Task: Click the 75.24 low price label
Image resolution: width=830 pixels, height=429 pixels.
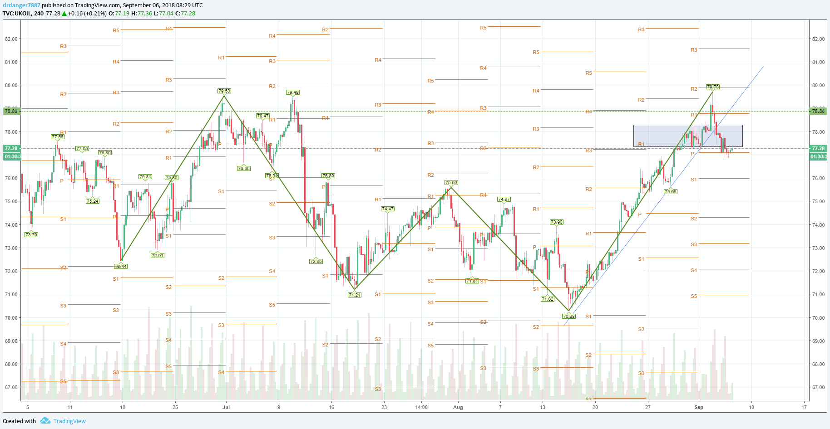Action: pyautogui.click(x=93, y=201)
